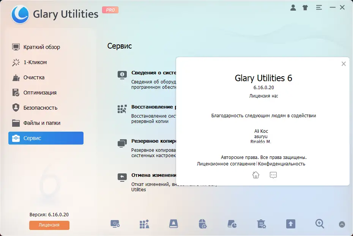This screenshot has width=353, height=236.
Task: Click the Сервис page heading
Action: (x=120, y=46)
